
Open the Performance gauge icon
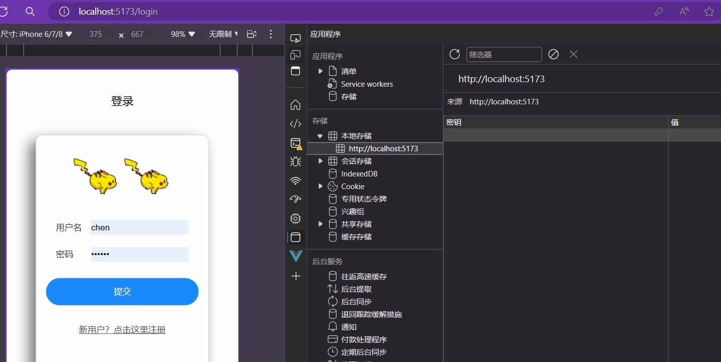coord(296,199)
